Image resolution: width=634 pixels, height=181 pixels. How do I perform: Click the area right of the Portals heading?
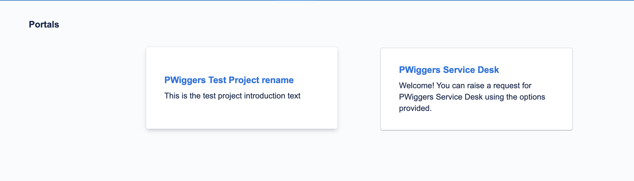click(x=142, y=24)
